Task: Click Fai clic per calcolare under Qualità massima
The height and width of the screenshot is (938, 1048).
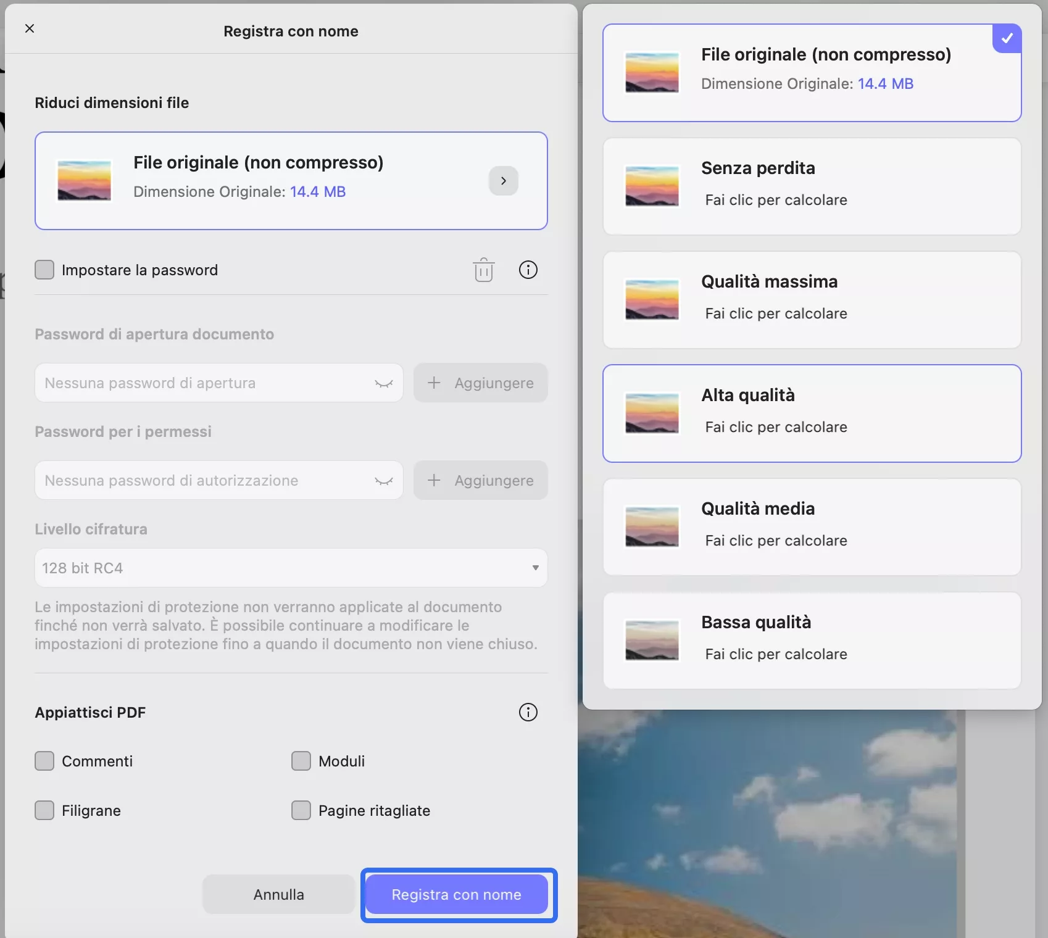Action: click(776, 313)
